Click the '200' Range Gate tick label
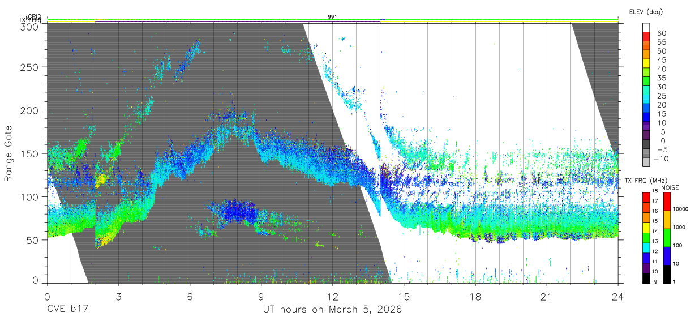 tap(30, 110)
